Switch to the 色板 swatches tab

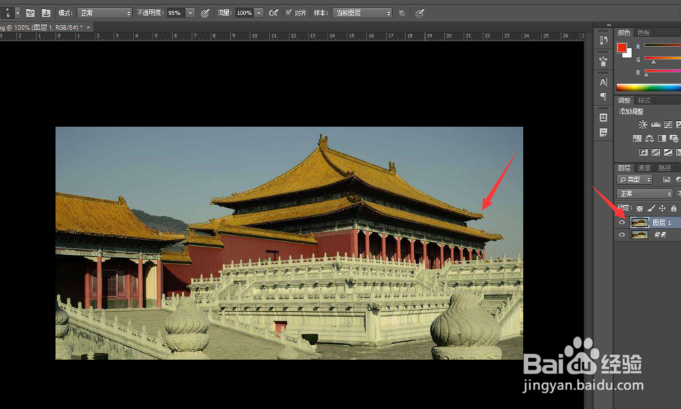click(x=644, y=33)
